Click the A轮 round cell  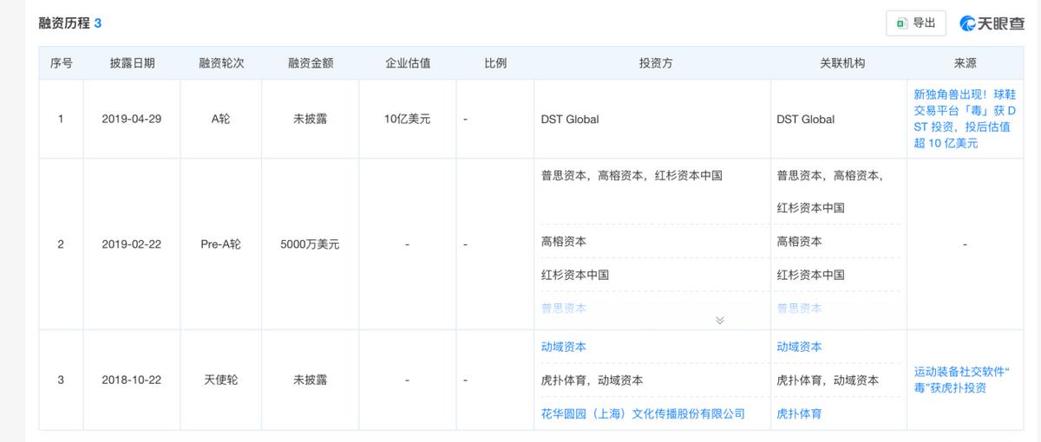click(221, 120)
